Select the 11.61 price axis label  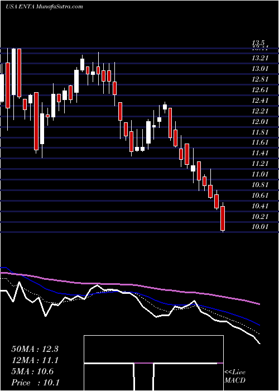tap(261, 142)
